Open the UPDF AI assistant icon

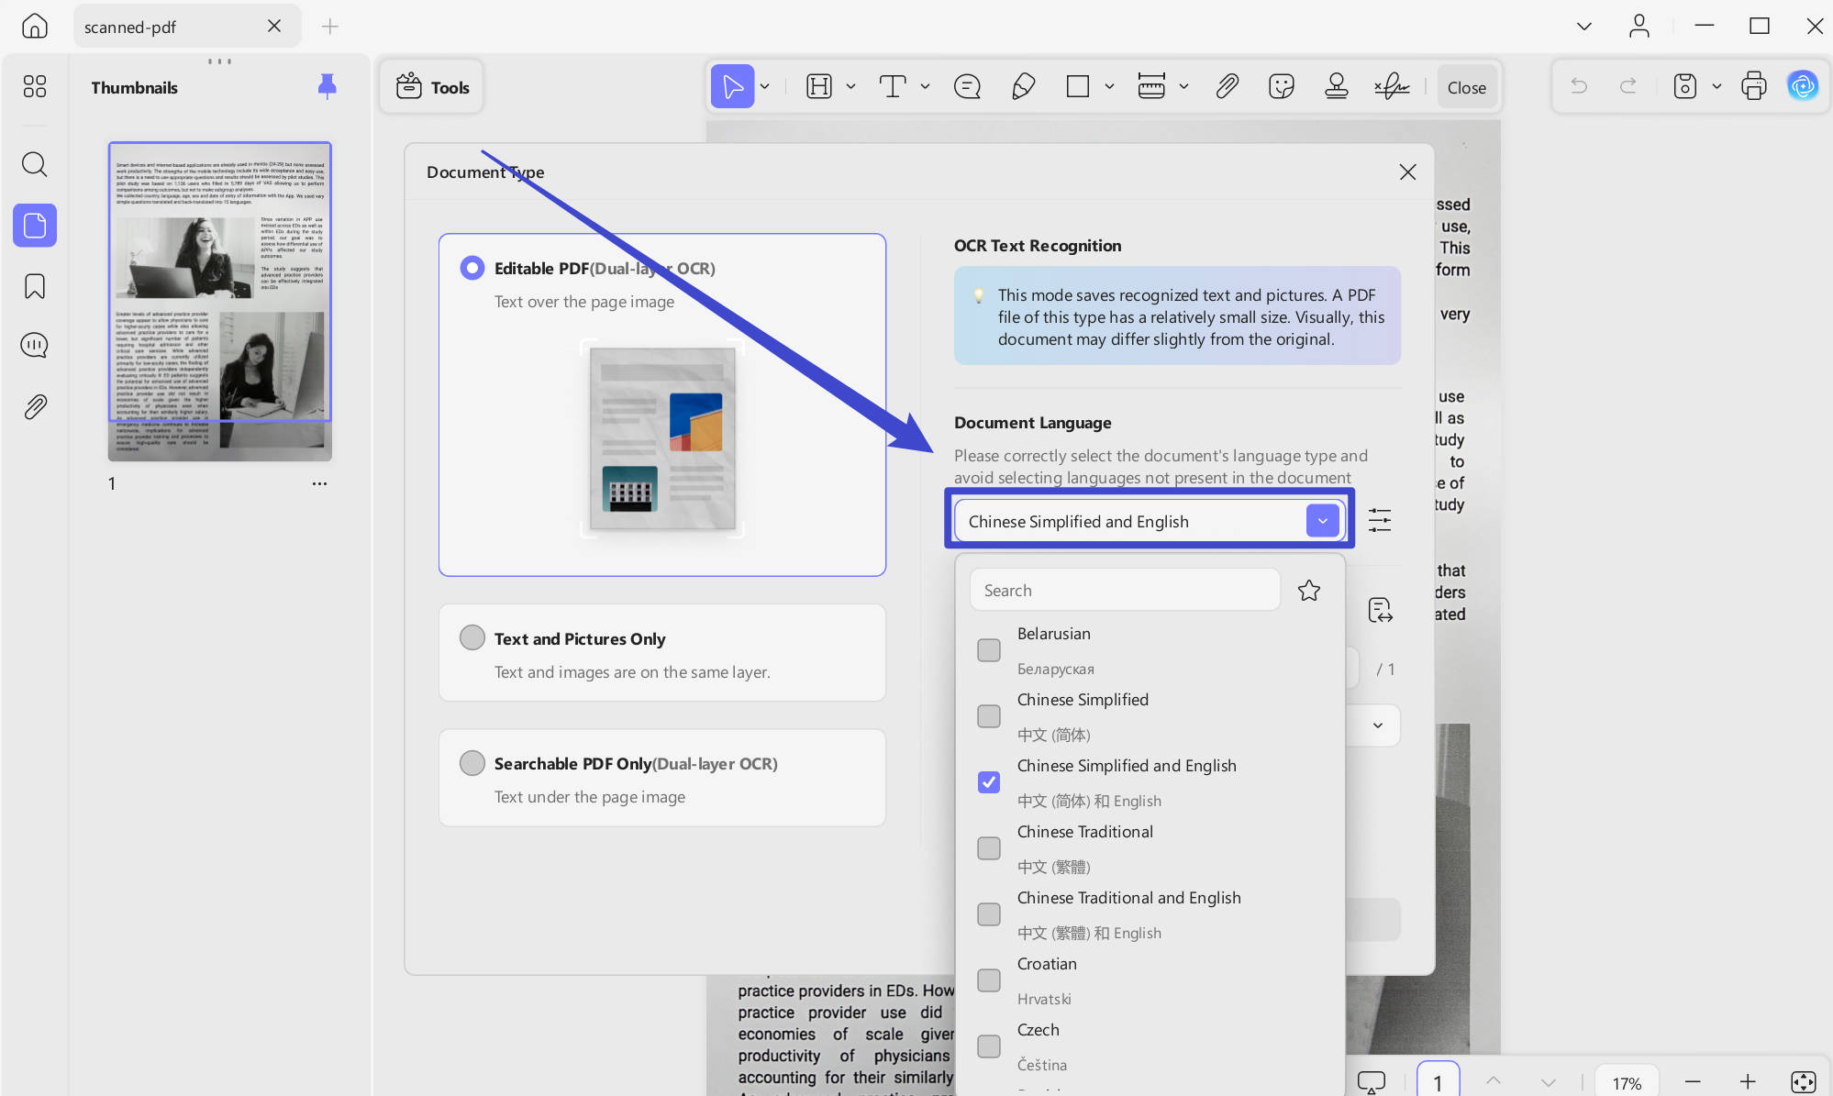pyautogui.click(x=1803, y=86)
